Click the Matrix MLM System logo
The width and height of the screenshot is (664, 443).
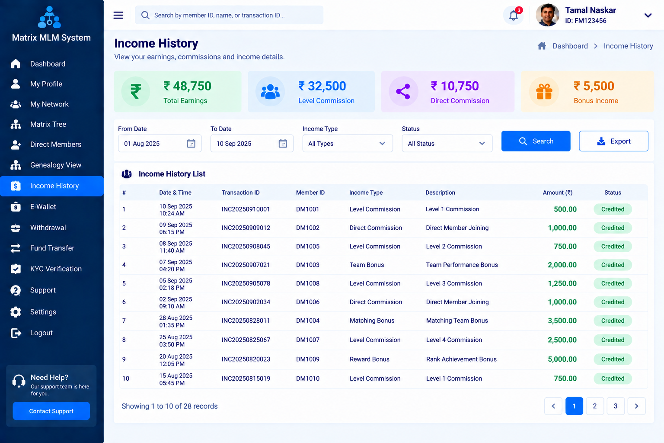click(x=50, y=17)
